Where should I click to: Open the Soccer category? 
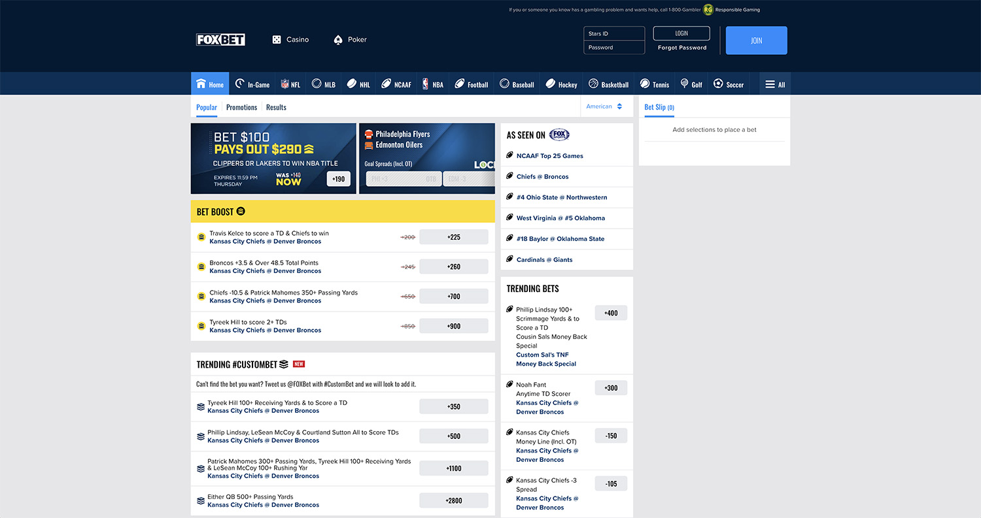[x=729, y=84]
